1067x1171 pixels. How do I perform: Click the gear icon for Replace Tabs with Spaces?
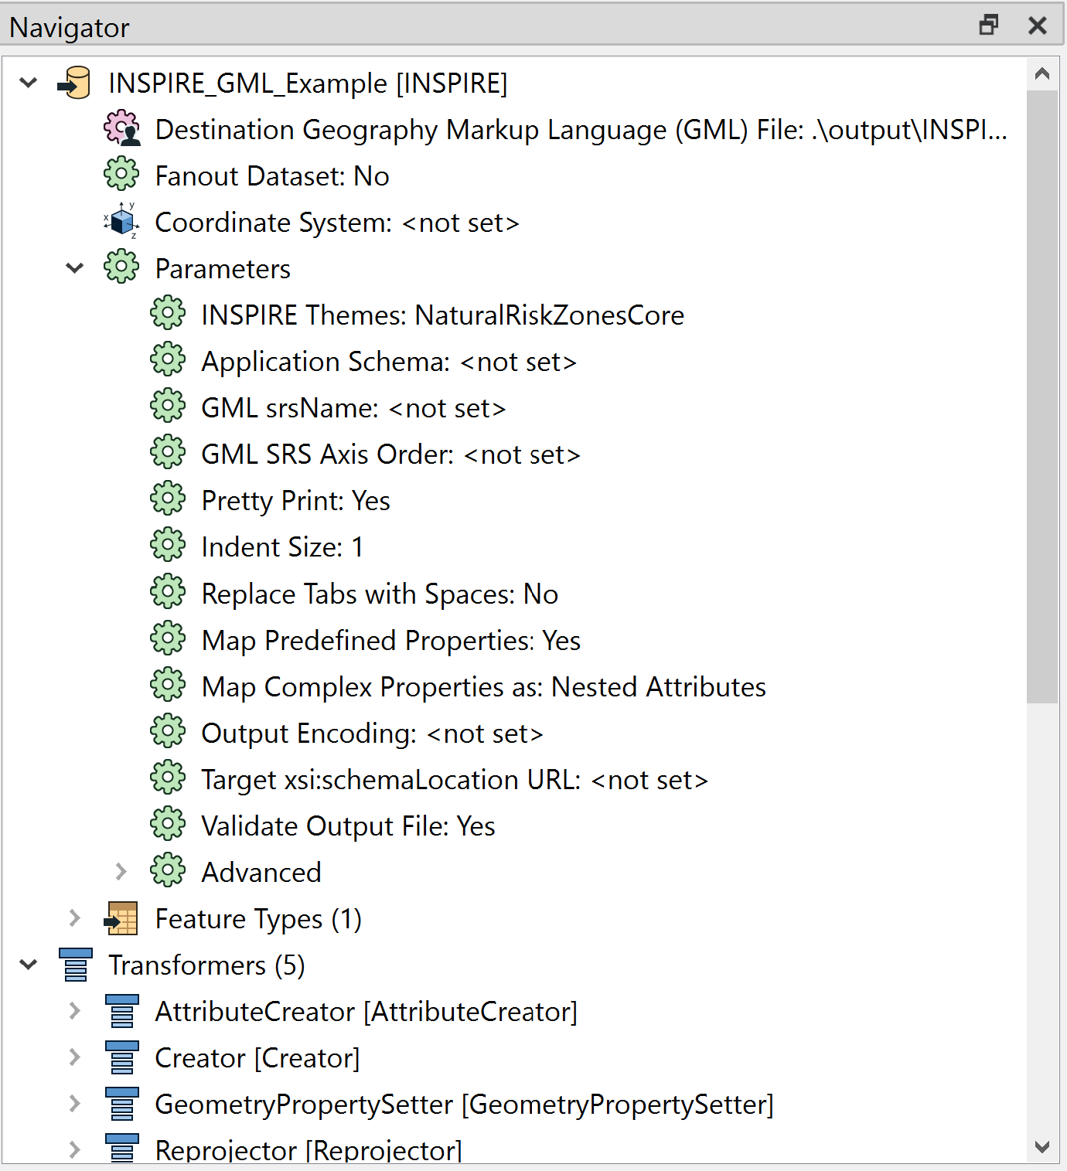(168, 592)
